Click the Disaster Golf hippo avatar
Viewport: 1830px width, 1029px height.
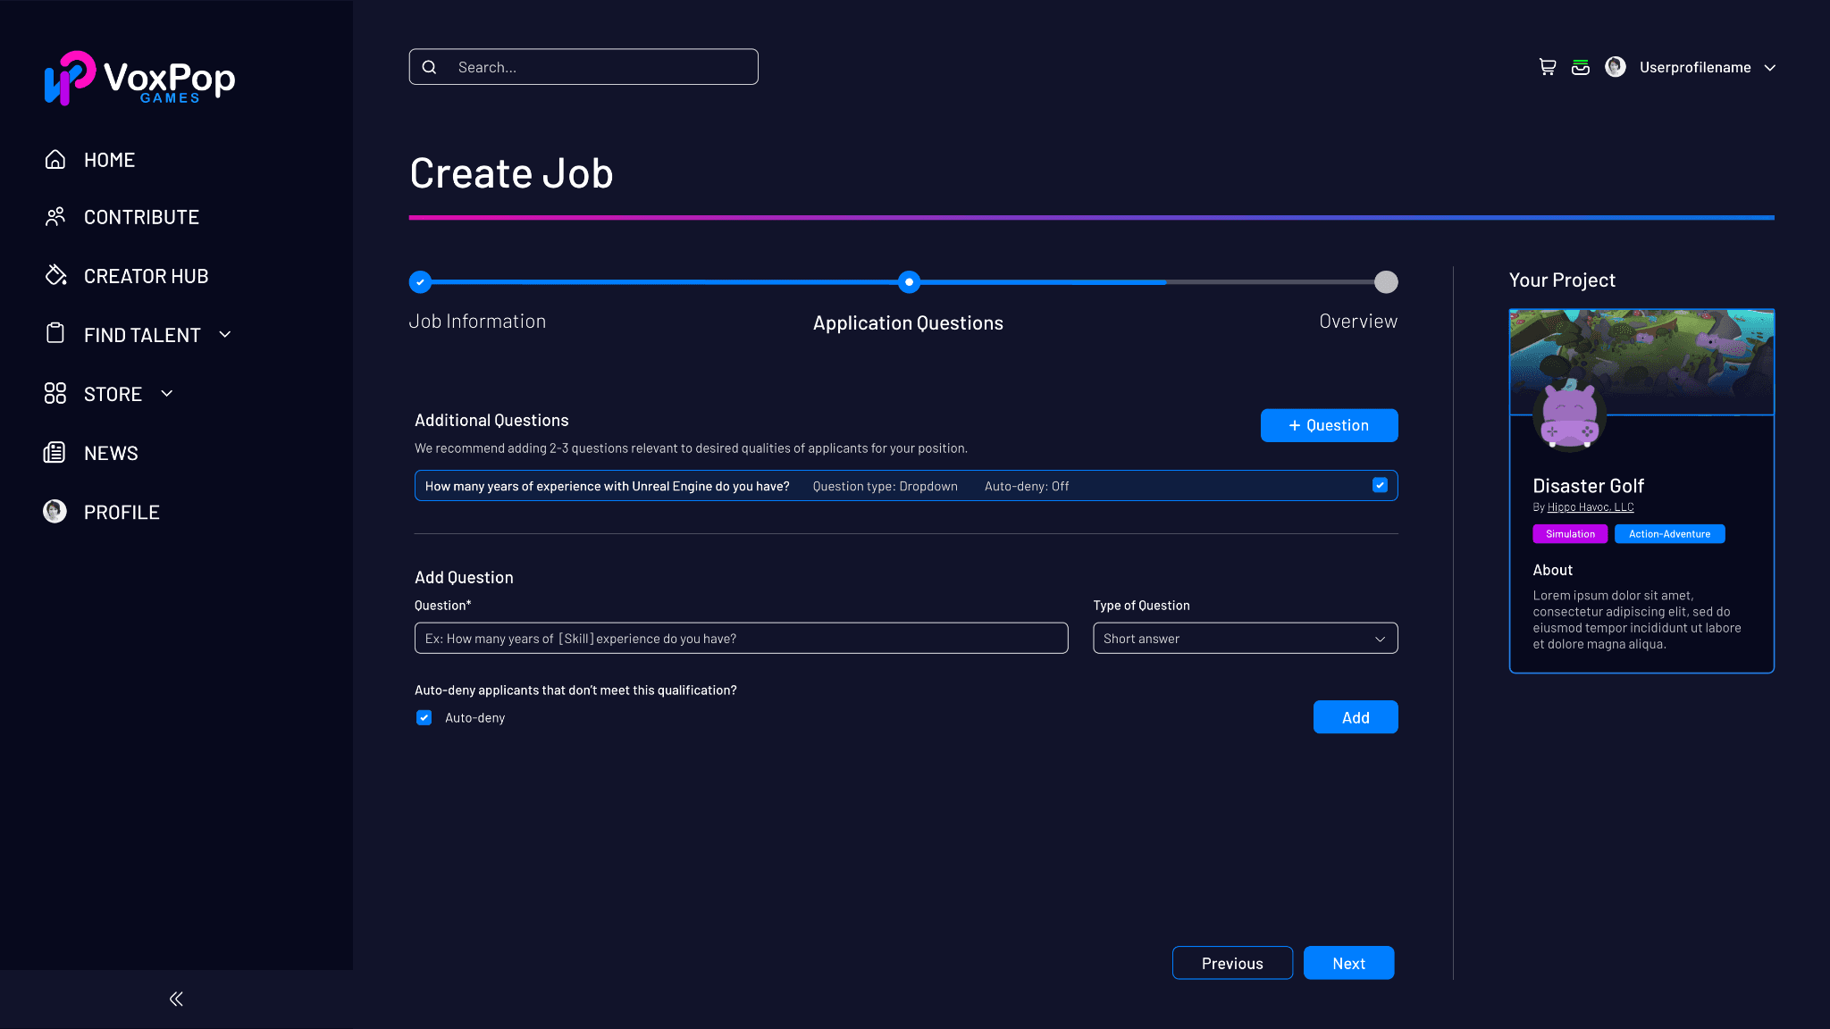pyautogui.click(x=1570, y=415)
